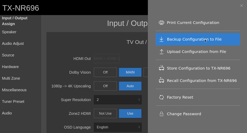
Task: Set Dolby Vision to Off
Action: point(105,72)
